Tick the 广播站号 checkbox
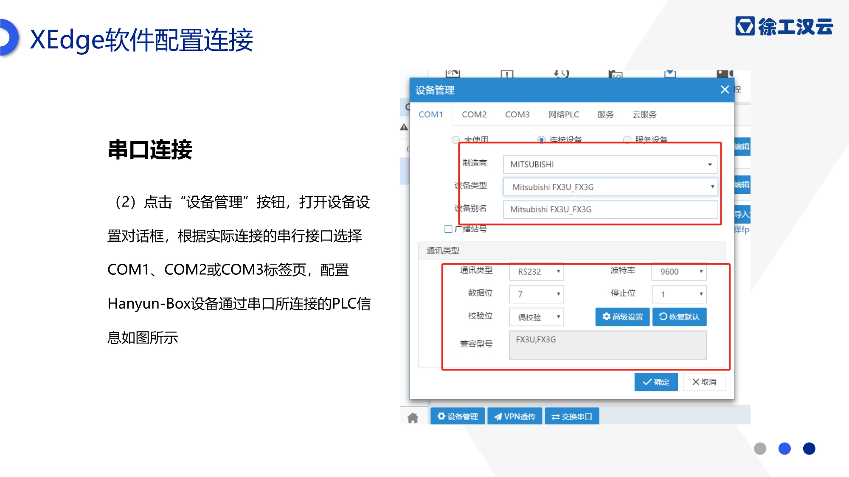This screenshot has height=477, width=849. coord(448,229)
